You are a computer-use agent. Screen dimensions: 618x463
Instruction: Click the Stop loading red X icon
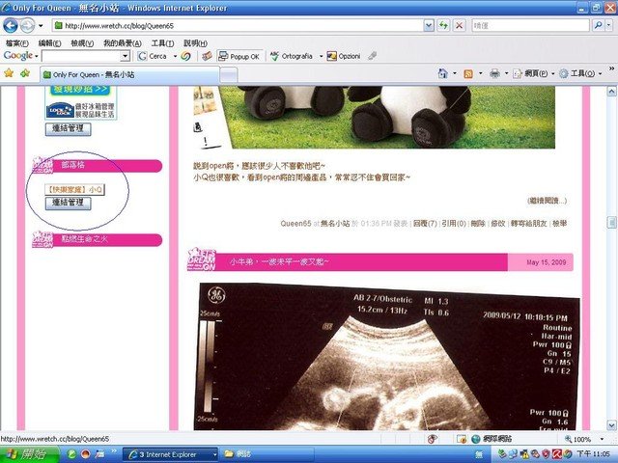(460, 26)
